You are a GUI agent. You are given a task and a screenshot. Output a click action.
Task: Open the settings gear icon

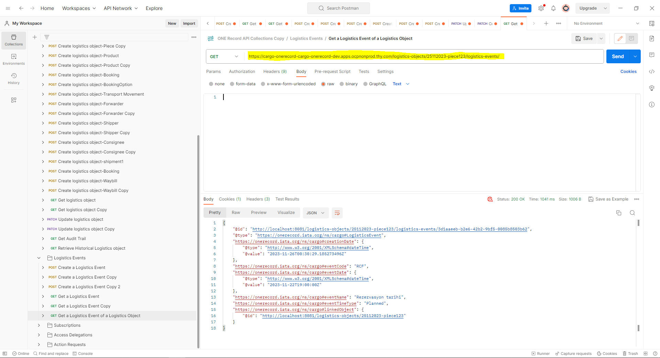point(541,8)
